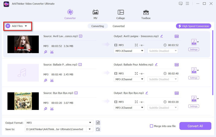Select the Bye Bye Bye album thumbnail
216x137 pixels.
click(23, 101)
